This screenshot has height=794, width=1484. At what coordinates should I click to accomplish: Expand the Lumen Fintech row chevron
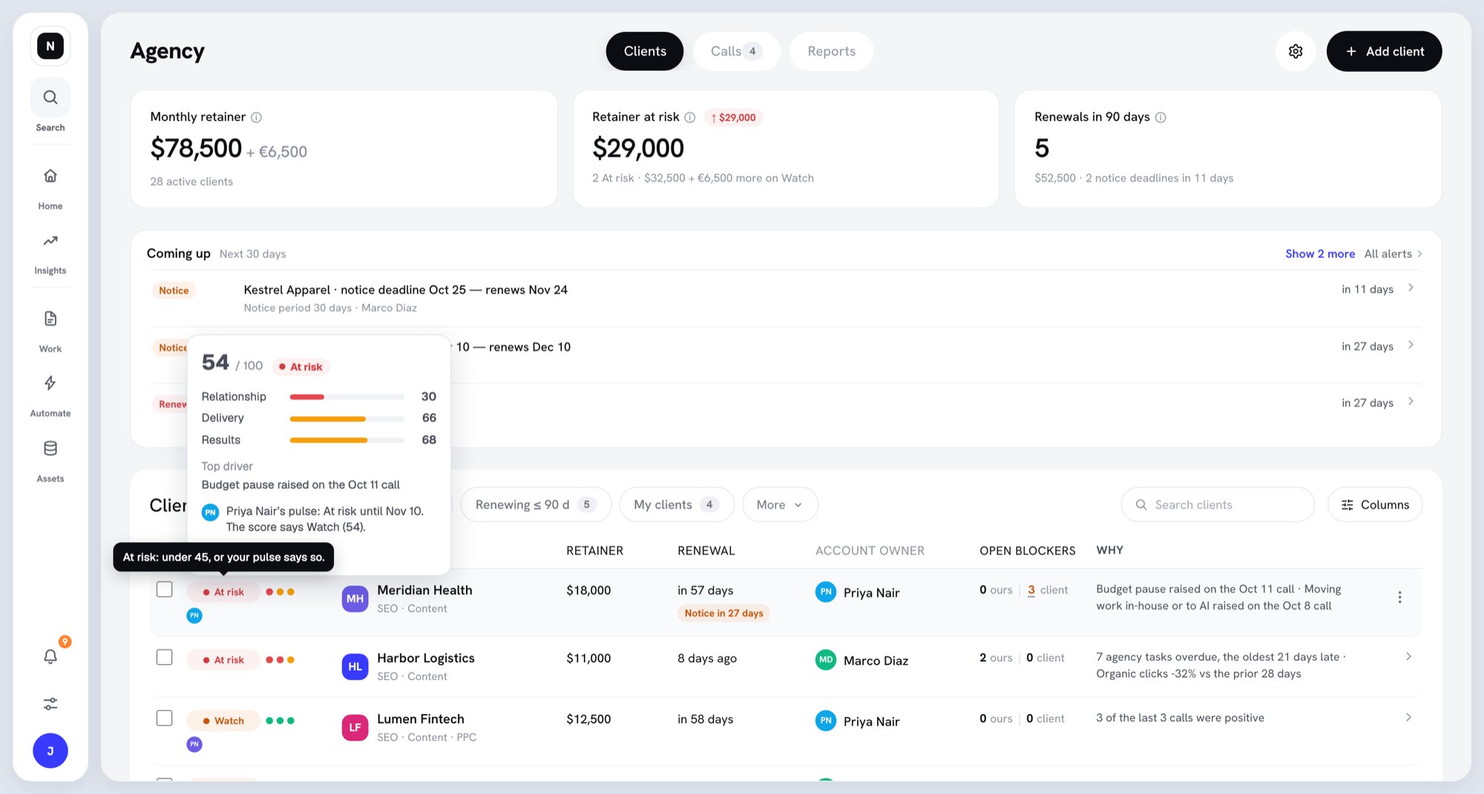[1408, 718]
